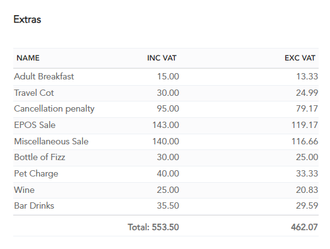Click the Extras section heading

pyautogui.click(x=27, y=20)
